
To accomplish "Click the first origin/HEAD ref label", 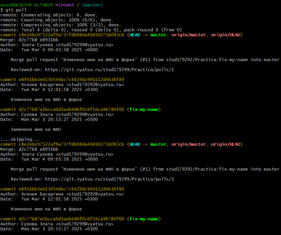I will (226, 35).
